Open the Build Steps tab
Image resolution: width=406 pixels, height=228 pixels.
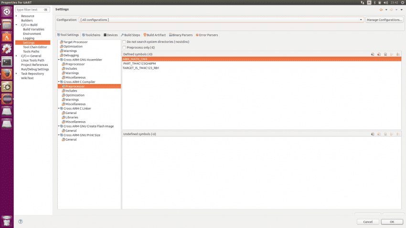pos(130,35)
